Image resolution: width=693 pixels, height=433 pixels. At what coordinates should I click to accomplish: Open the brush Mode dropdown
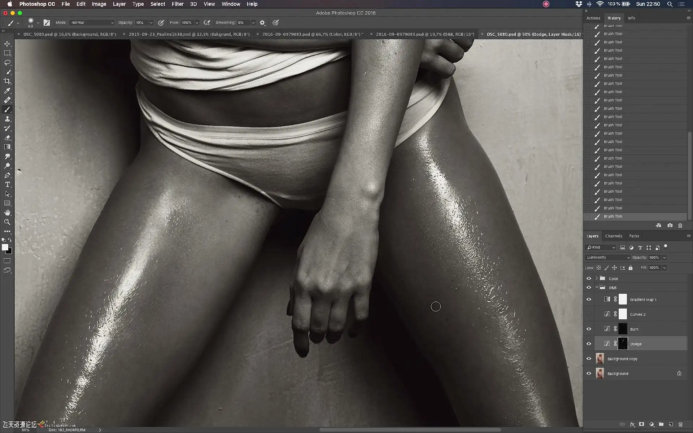92,23
